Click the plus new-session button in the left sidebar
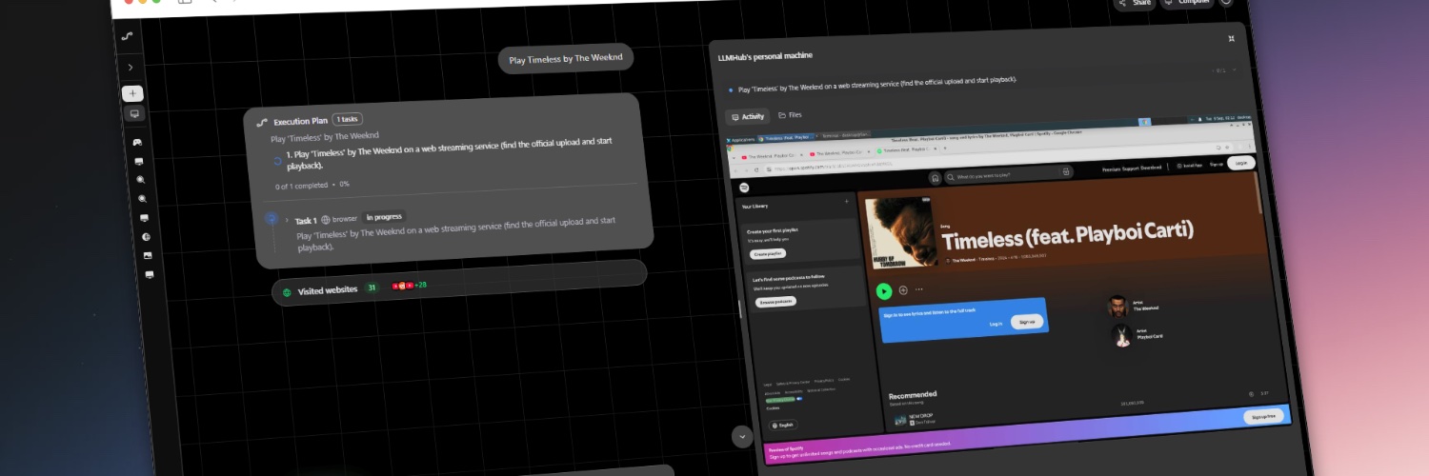The image size is (1429, 476). pyautogui.click(x=132, y=93)
